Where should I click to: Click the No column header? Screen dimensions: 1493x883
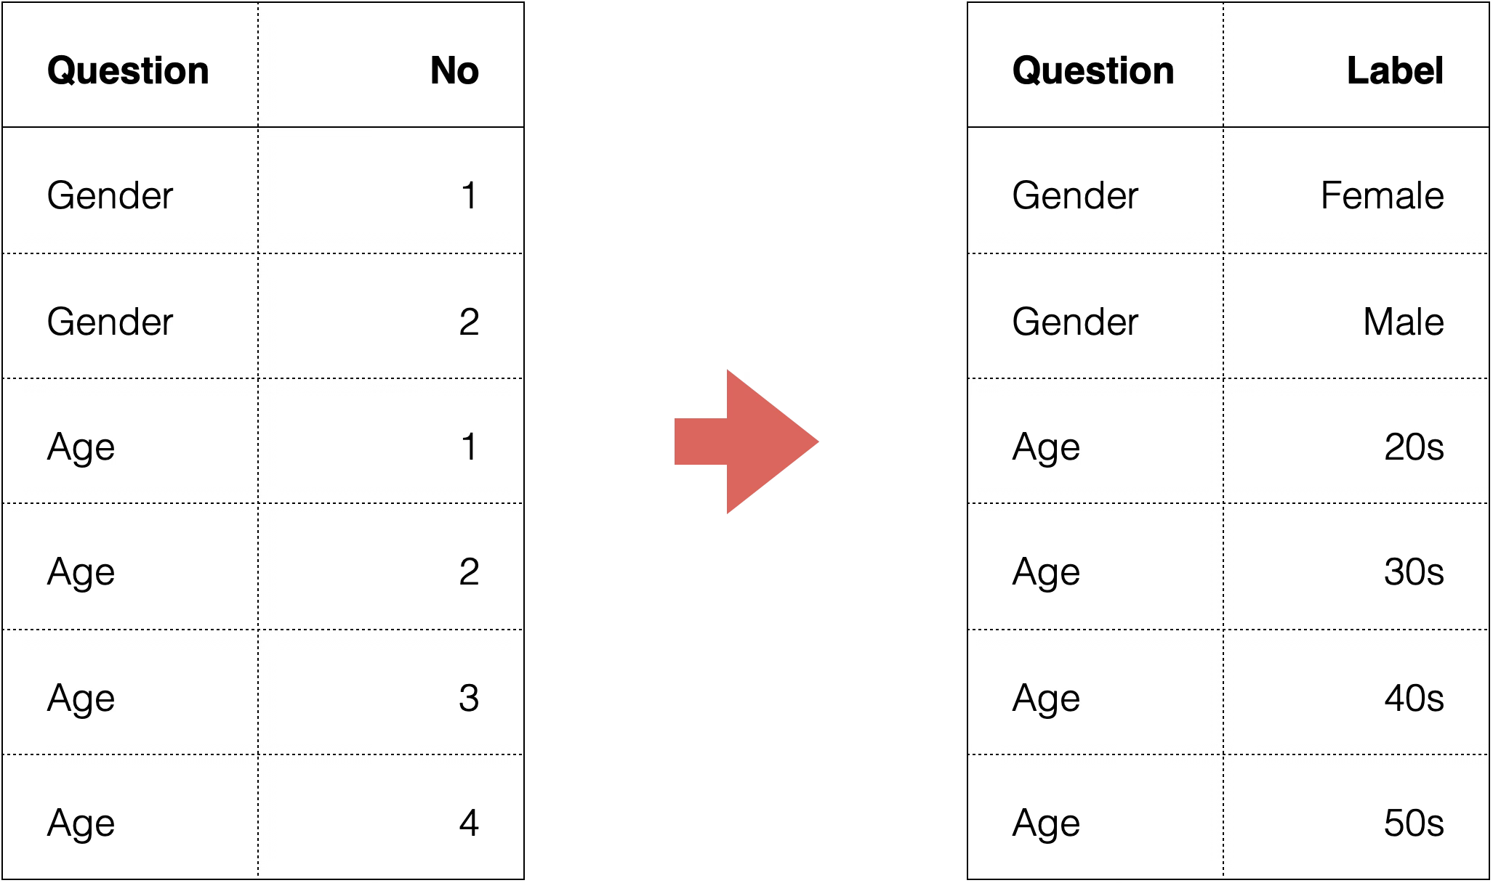coord(454,70)
